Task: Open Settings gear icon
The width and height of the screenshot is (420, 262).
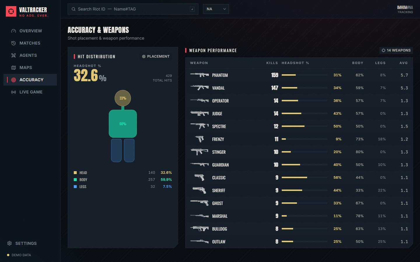Action: pyautogui.click(x=9, y=243)
